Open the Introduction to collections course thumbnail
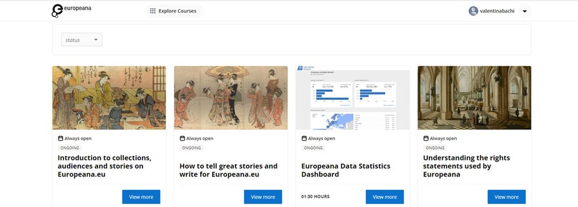578x207 pixels. tap(109, 98)
